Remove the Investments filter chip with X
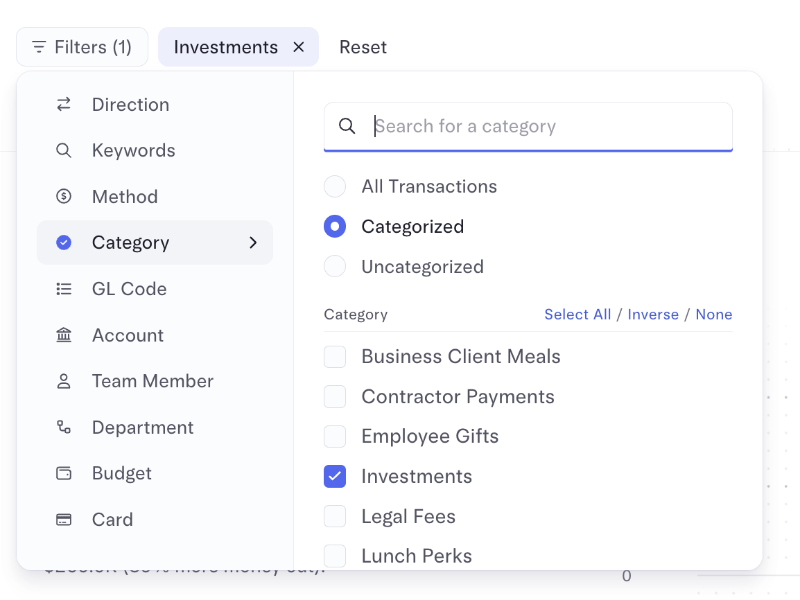Image resolution: width=800 pixels, height=600 pixels. [x=299, y=47]
